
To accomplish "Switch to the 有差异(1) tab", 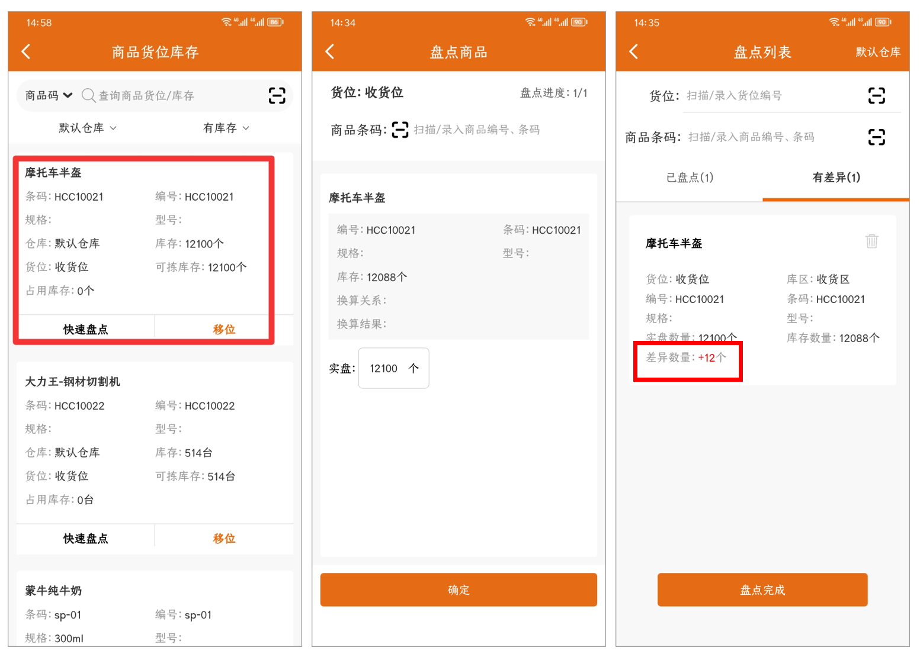I will click(x=836, y=178).
